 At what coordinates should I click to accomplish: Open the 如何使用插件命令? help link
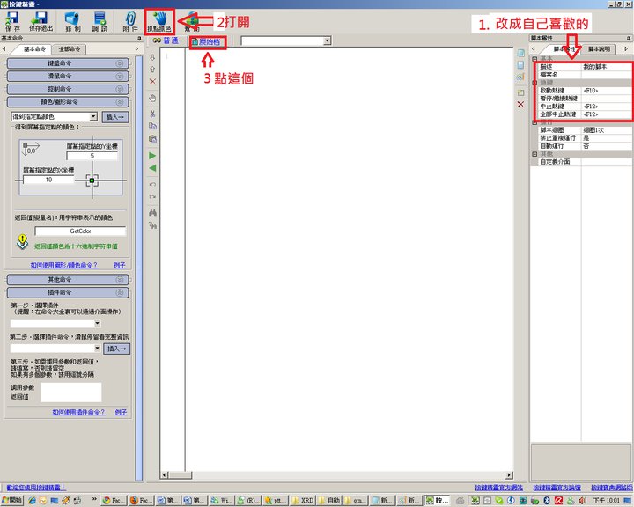tap(78, 412)
